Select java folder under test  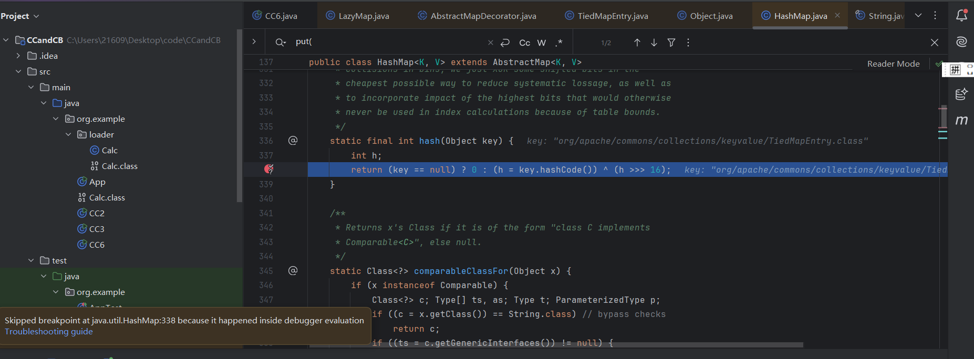(x=66, y=276)
